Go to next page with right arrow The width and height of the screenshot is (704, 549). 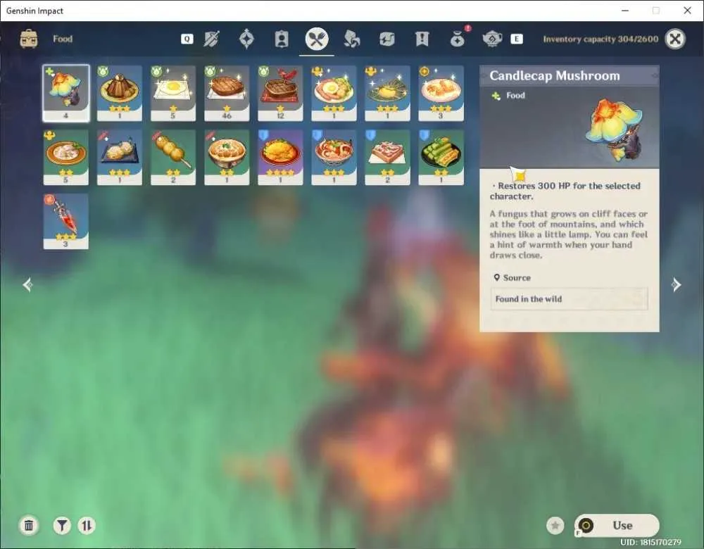point(676,284)
